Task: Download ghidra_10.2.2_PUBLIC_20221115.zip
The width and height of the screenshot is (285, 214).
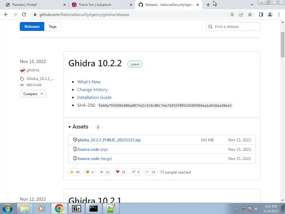Action: pos(109,140)
